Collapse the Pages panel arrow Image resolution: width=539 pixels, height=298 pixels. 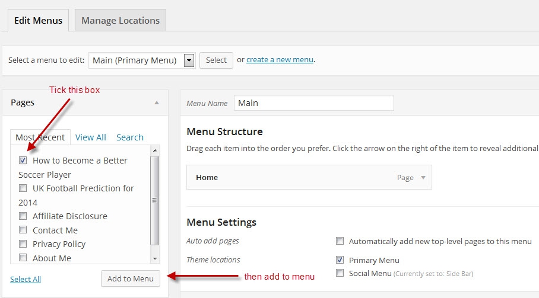(x=157, y=102)
